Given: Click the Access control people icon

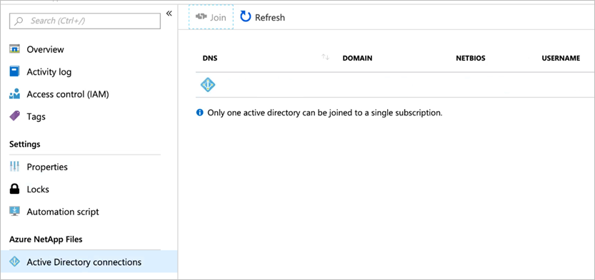Looking at the screenshot, I should (14, 94).
